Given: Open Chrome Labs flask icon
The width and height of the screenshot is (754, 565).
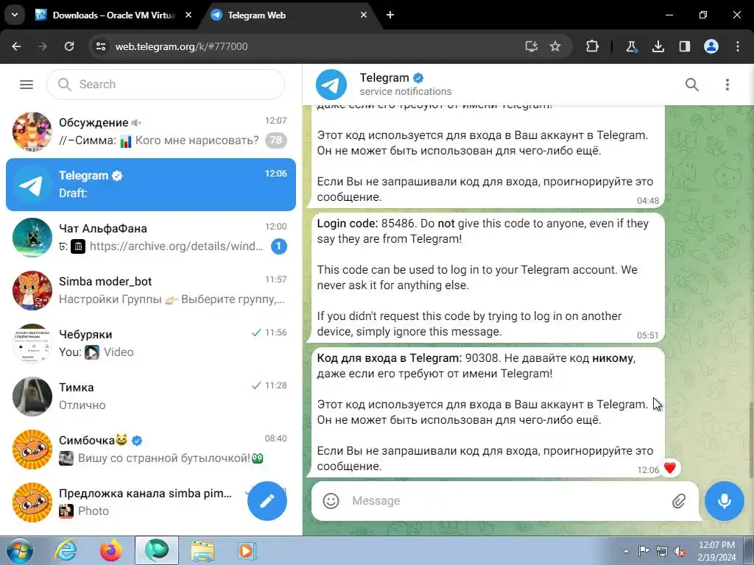Looking at the screenshot, I should 631,46.
